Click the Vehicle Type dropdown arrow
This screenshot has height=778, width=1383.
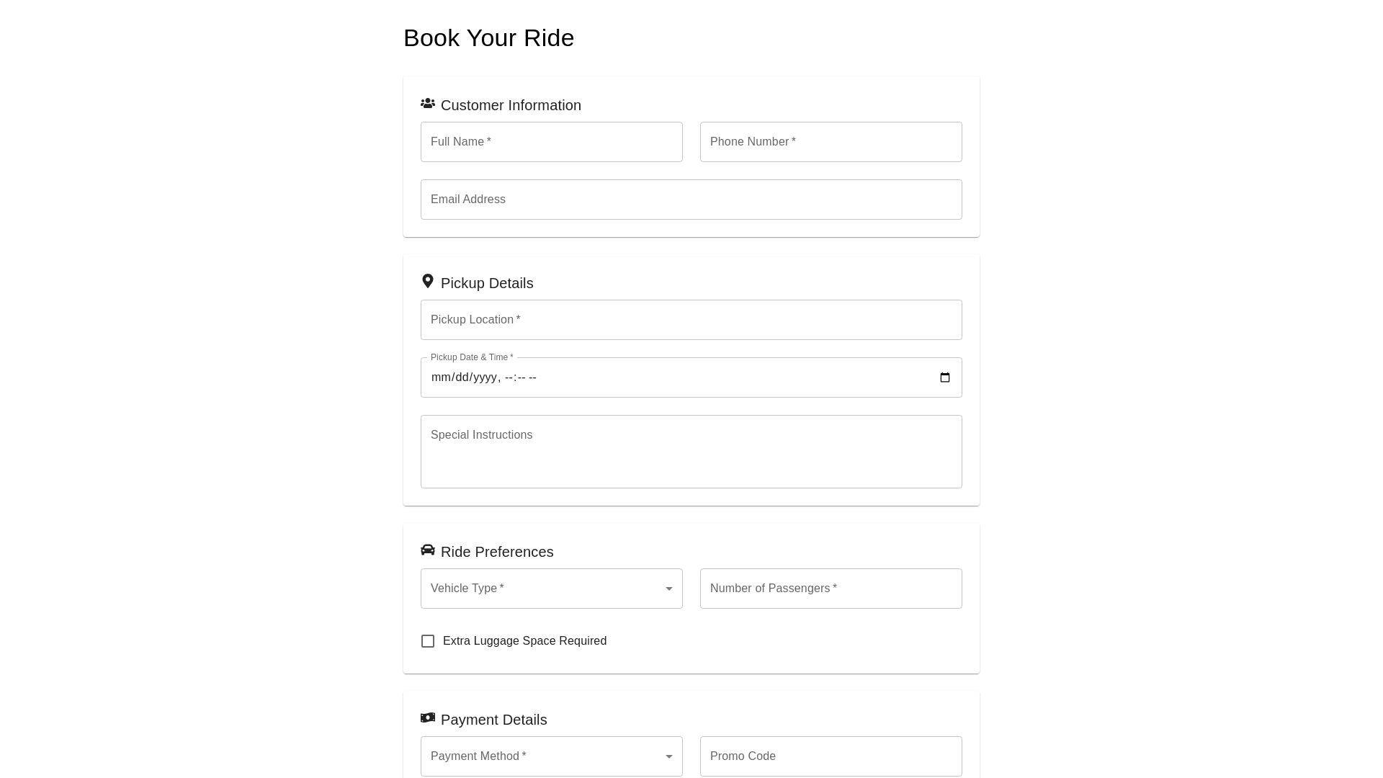tap(669, 589)
